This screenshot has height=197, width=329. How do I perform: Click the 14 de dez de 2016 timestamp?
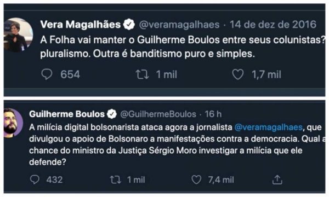point(273,25)
